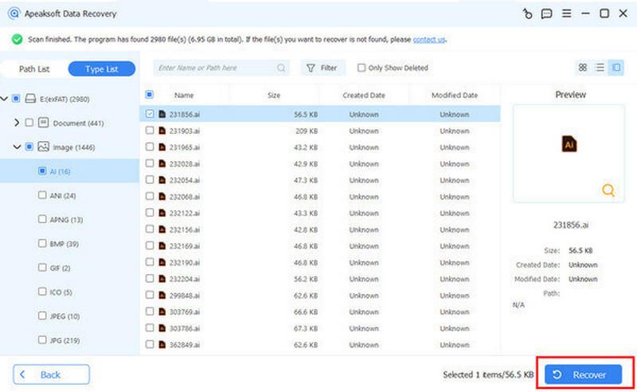
Task: Click the key-shaped register icon in title bar
Action: click(527, 14)
